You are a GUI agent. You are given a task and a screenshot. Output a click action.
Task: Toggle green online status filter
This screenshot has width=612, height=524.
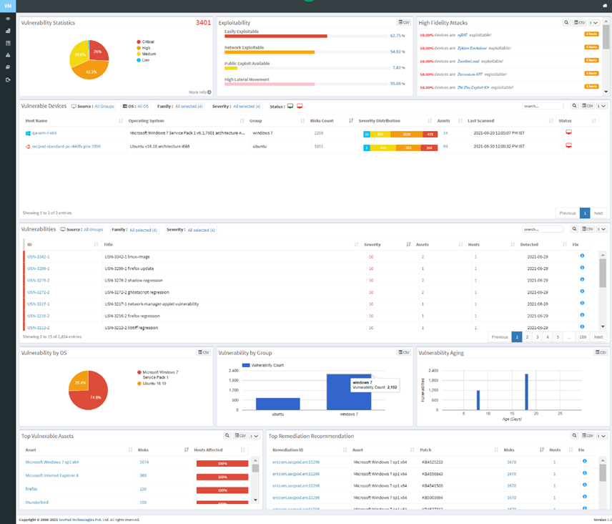point(290,106)
